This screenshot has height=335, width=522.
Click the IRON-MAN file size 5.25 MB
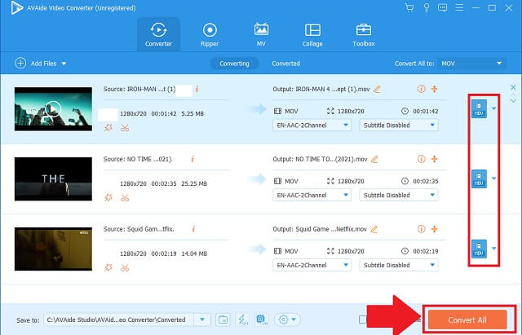[x=192, y=113]
